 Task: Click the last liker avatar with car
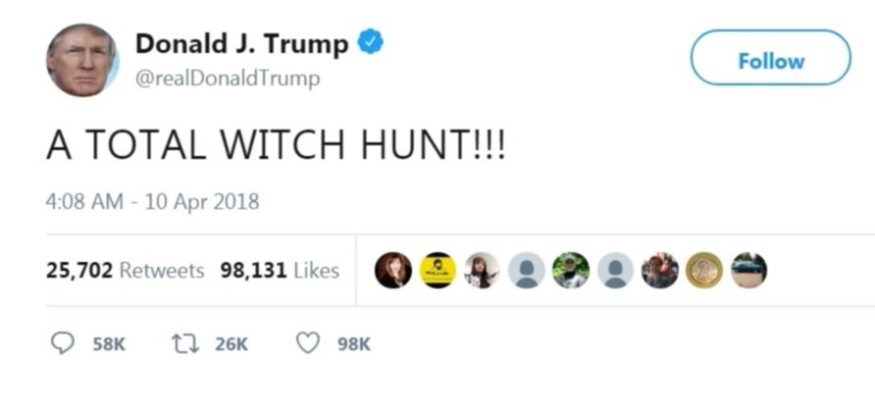(x=748, y=270)
